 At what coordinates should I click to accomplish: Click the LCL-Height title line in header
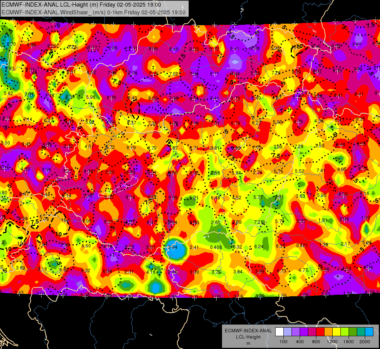coord(82,5)
